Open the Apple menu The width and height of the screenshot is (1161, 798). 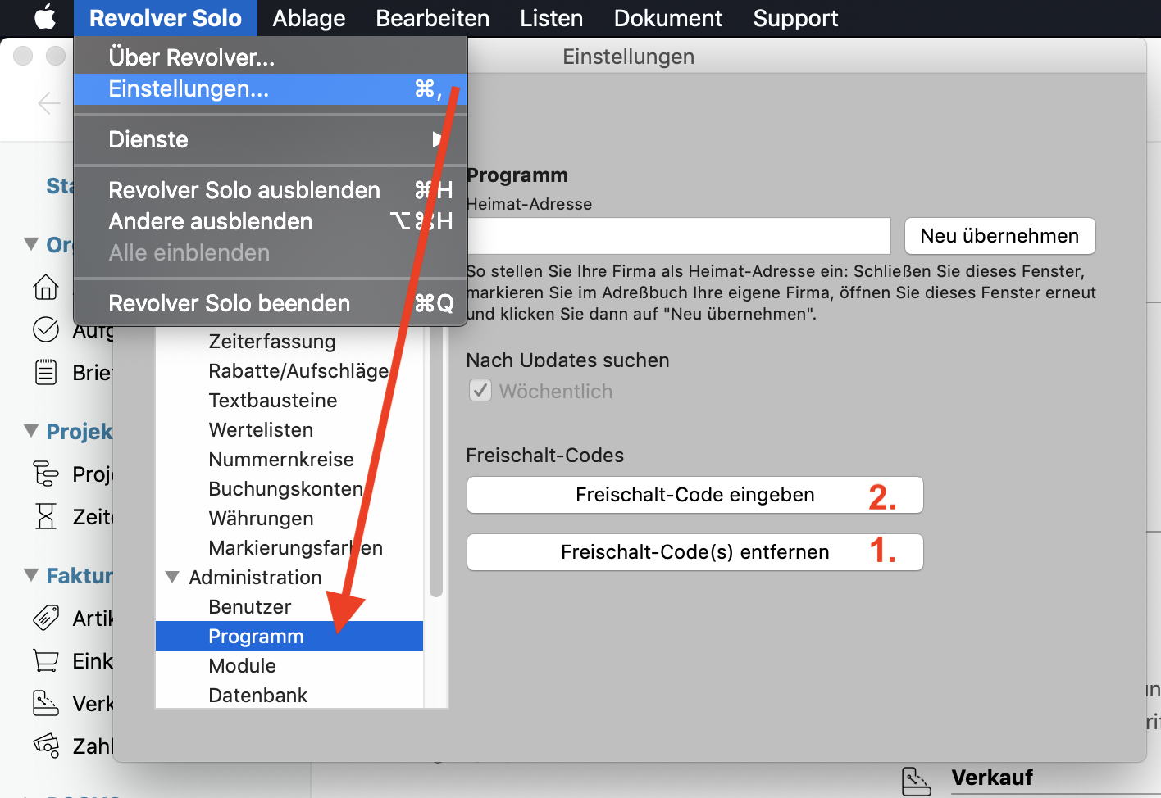click(x=45, y=17)
